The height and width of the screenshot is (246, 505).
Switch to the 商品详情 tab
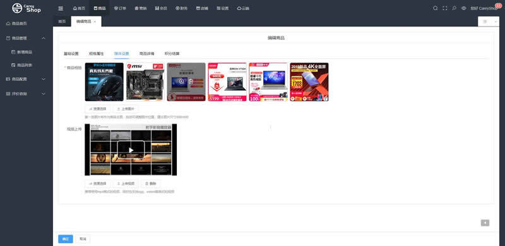147,54
